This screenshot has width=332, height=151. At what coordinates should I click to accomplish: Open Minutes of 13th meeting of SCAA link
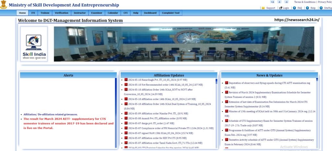point(270,113)
